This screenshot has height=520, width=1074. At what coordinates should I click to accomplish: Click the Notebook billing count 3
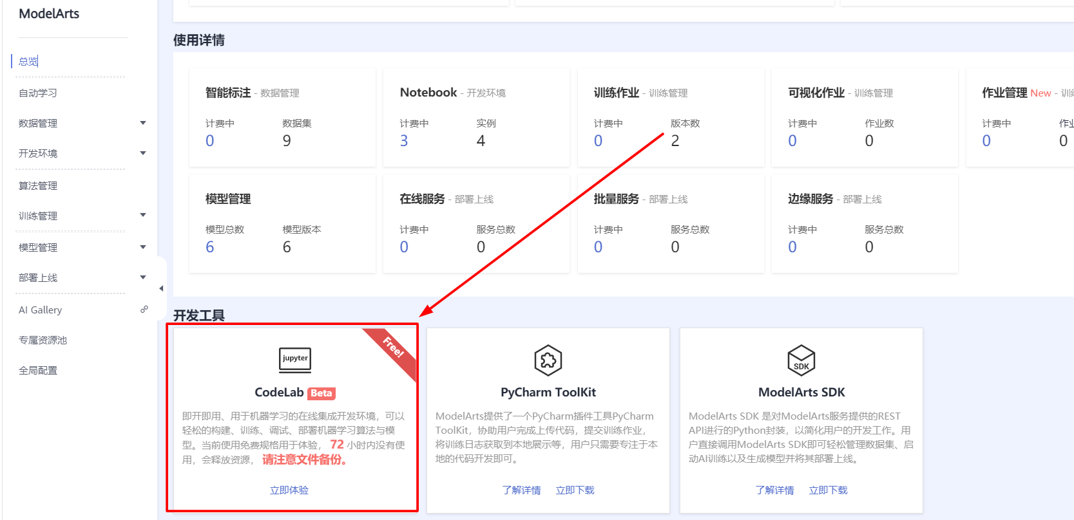(x=404, y=141)
